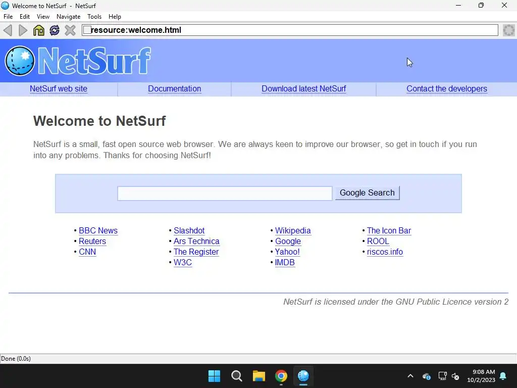Screen dimensions: 517x388
Task: Launch File Explorer from the taskbar
Action: (259, 376)
